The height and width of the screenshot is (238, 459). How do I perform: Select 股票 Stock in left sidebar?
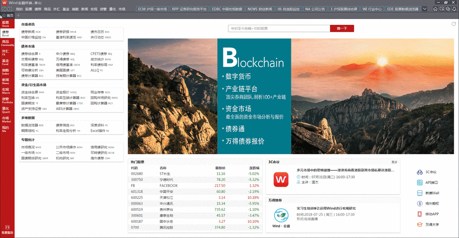coord(7,24)
